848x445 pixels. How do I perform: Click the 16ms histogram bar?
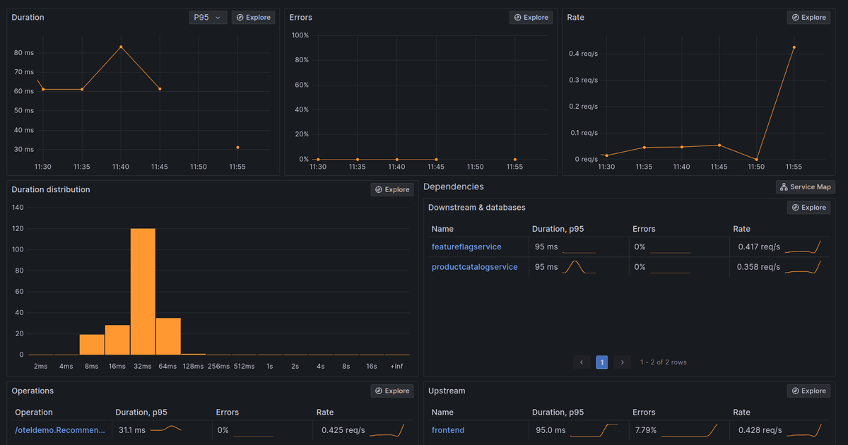(117, 340)
